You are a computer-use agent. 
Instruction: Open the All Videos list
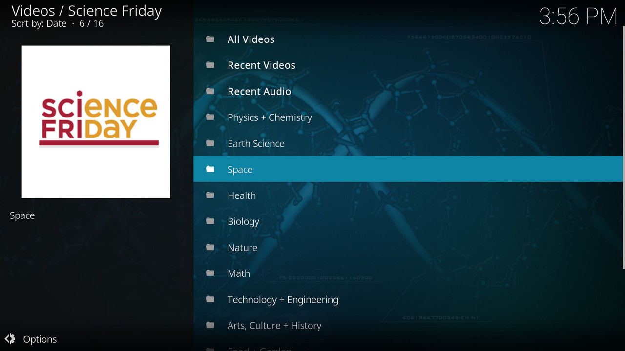pos(251,39)
